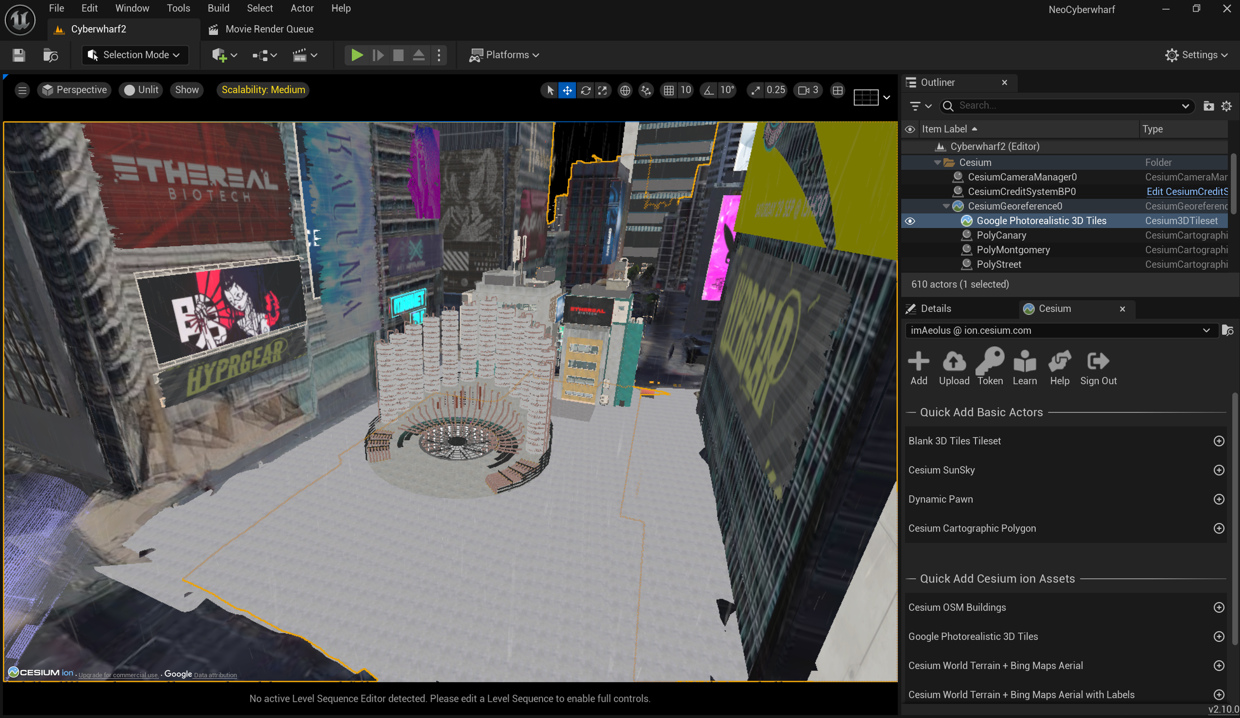Switch to the Details tab
Image resolution: width=1240 pixels, height=718 pixels.
(935, 308)
